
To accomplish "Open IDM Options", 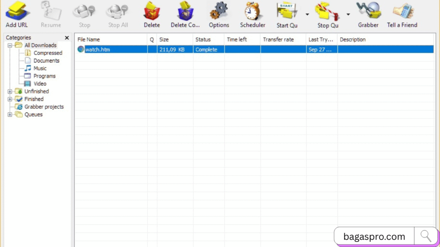I will click(219, 13).
